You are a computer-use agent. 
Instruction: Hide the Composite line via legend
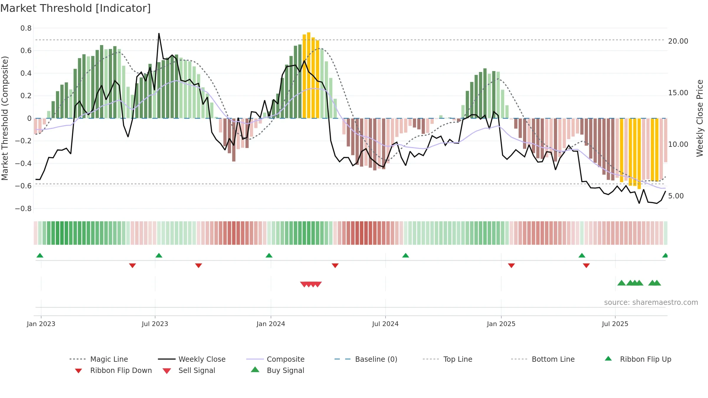[x=275, y=359]
